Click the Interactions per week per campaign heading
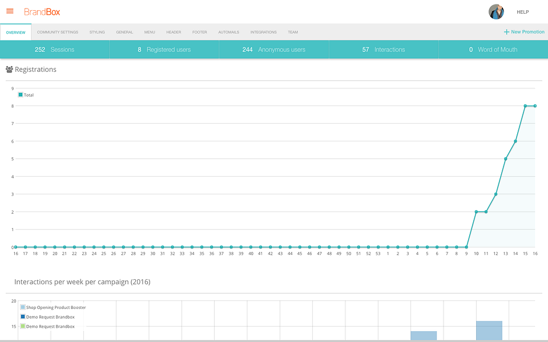 click(82, 282)
